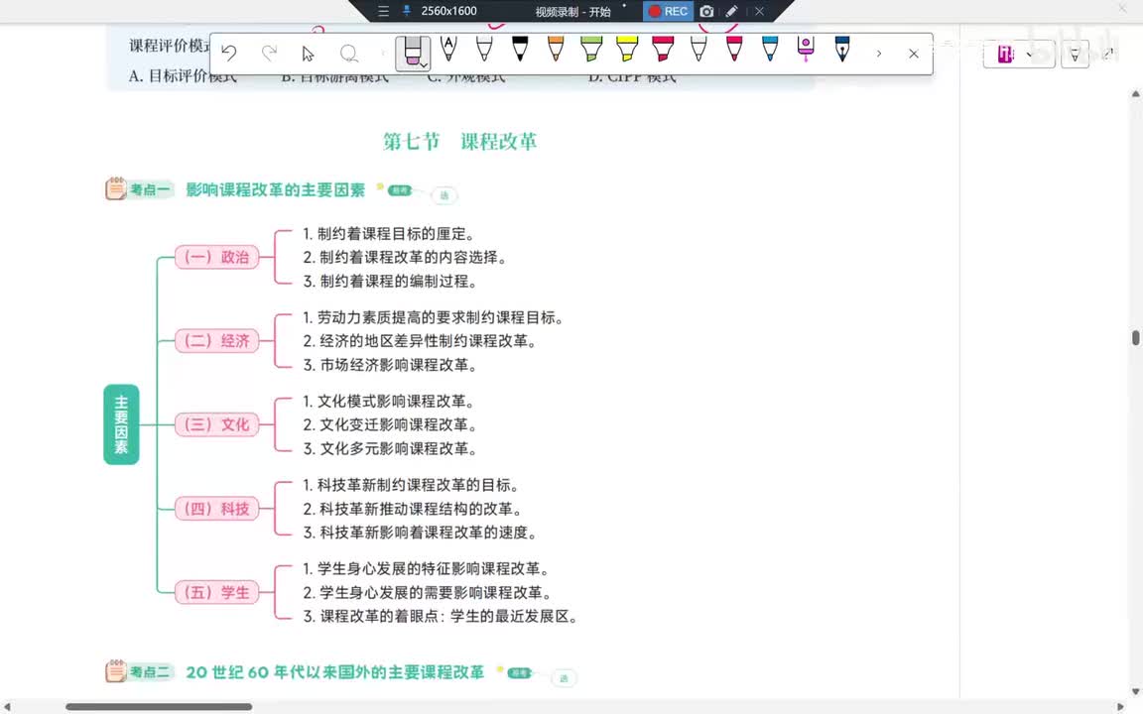Click text 课程改革的着眼点
The image size is (1143, 714).
click(x=380, y=617)
